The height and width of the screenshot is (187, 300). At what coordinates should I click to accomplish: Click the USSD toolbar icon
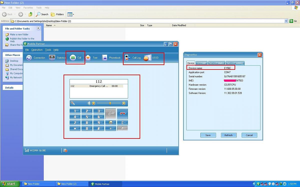[x=147, y=58]
